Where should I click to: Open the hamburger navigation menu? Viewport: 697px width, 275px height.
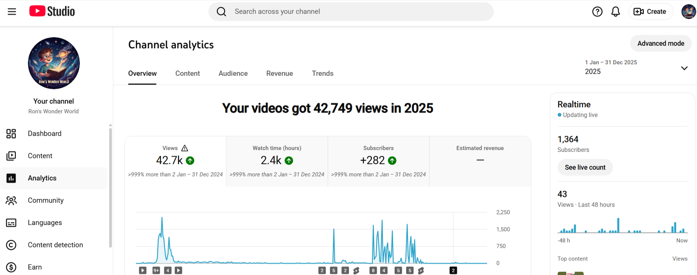coord(12,12)
